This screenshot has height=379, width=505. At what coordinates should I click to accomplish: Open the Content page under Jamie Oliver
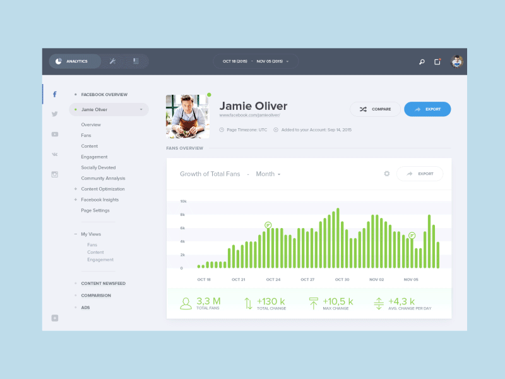pos(89,146)
